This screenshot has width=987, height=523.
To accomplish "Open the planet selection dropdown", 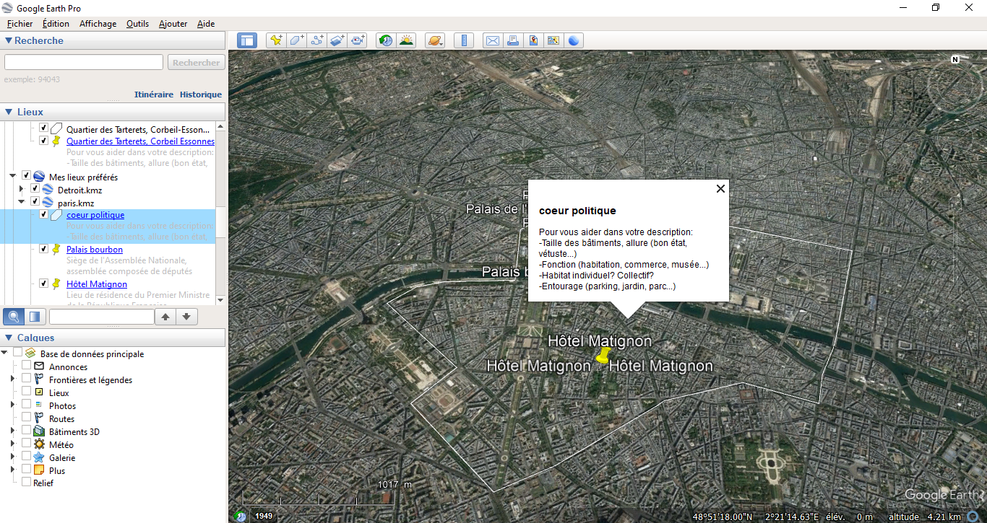I will pyautogui.click(x=435, y=40).
